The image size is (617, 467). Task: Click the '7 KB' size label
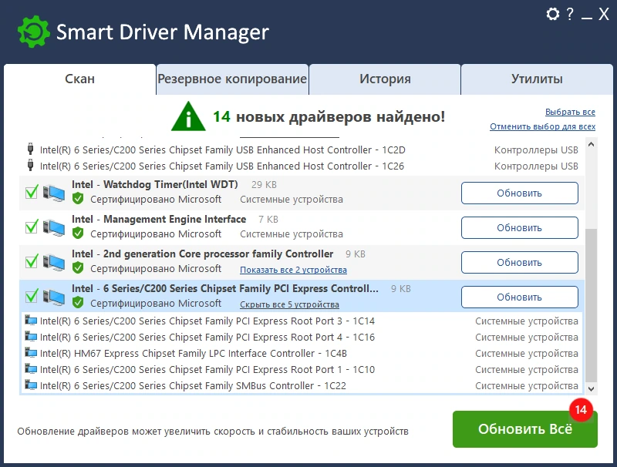point(268,220)
